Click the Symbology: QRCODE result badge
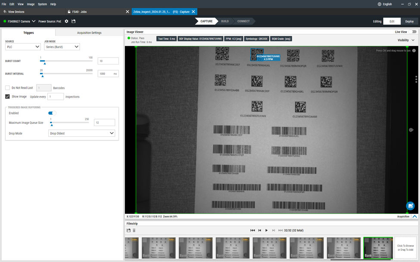The height and width of the screenshot is (262, 420). (257, 39)
